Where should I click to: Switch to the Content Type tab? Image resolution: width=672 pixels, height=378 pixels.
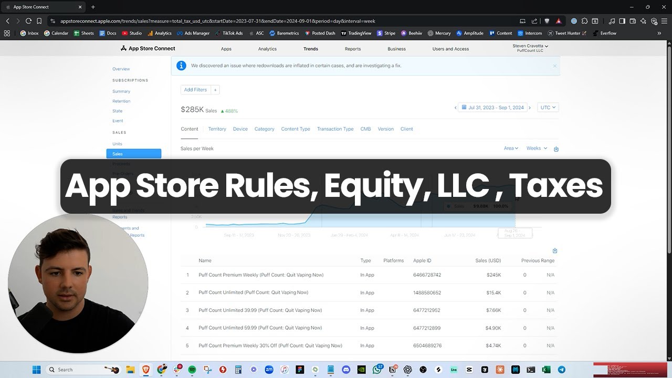point(296,129)
